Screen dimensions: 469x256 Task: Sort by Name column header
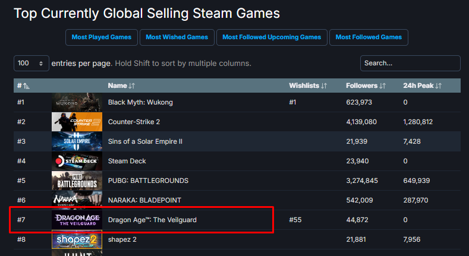[121, 86]
